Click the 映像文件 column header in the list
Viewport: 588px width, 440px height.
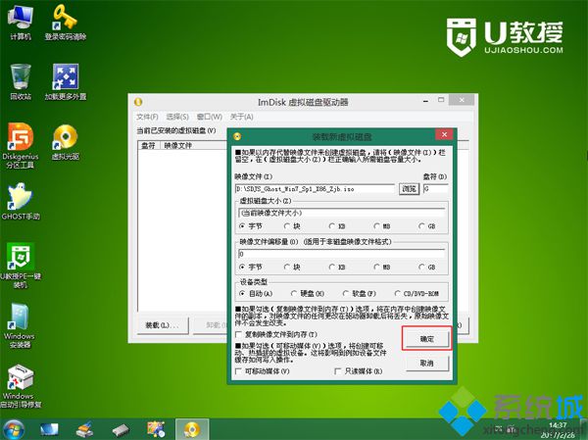(193, 146)
